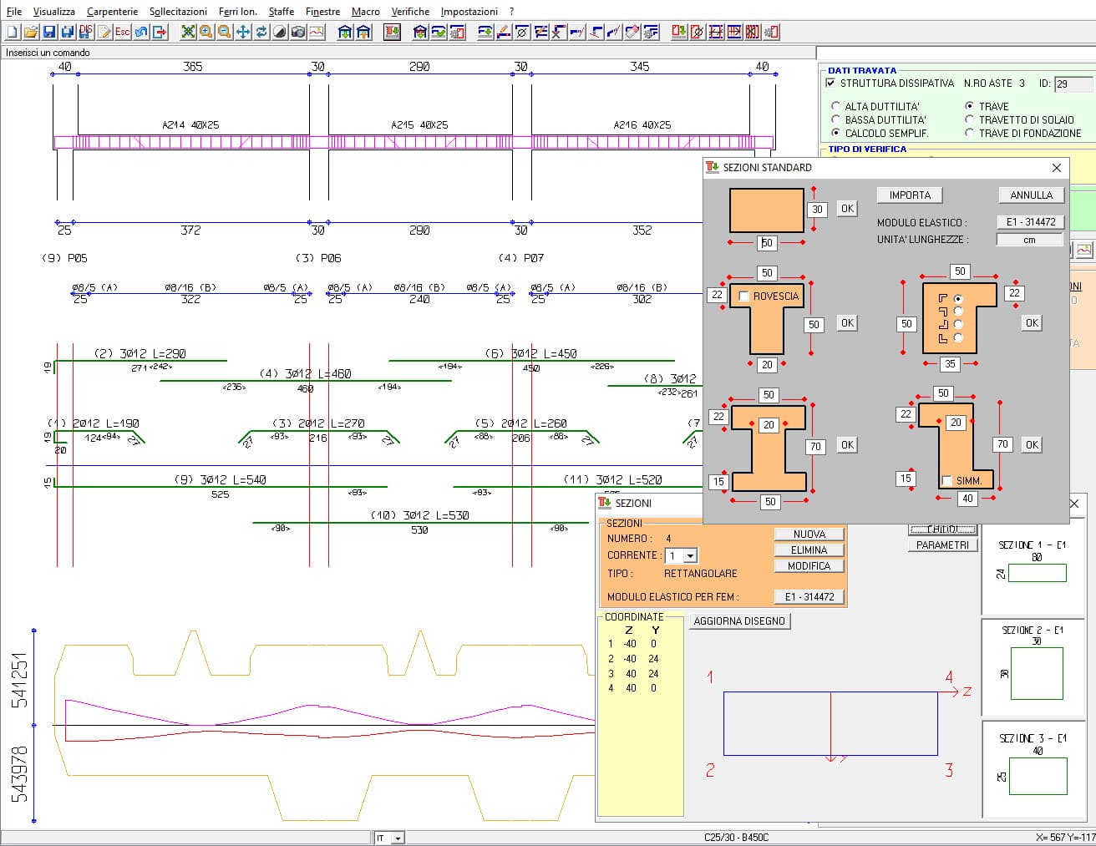The image size is (1096, 846).
Task: Enable the SIMM. checkbox
Action: click(946, 481)
